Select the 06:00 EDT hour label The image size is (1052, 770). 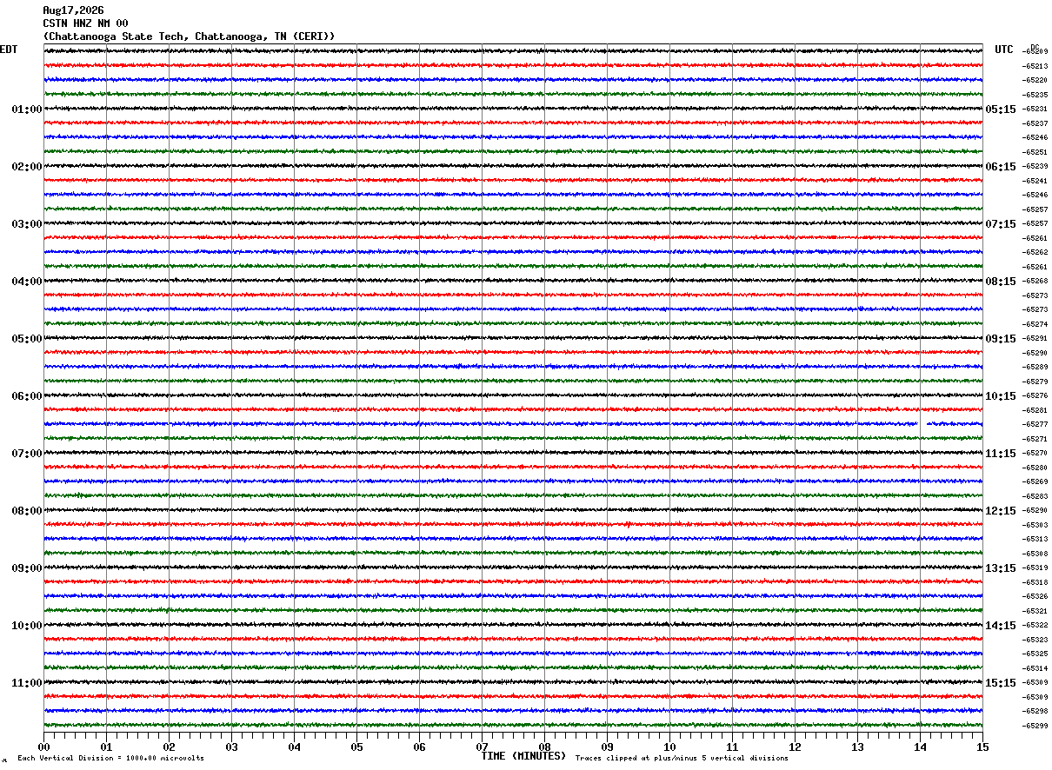point(27,396)
